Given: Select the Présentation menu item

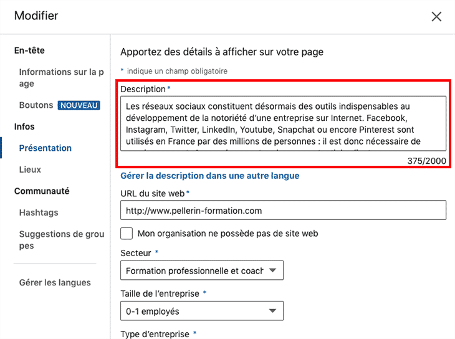Looking at the screenshot, I should (45, 148).
